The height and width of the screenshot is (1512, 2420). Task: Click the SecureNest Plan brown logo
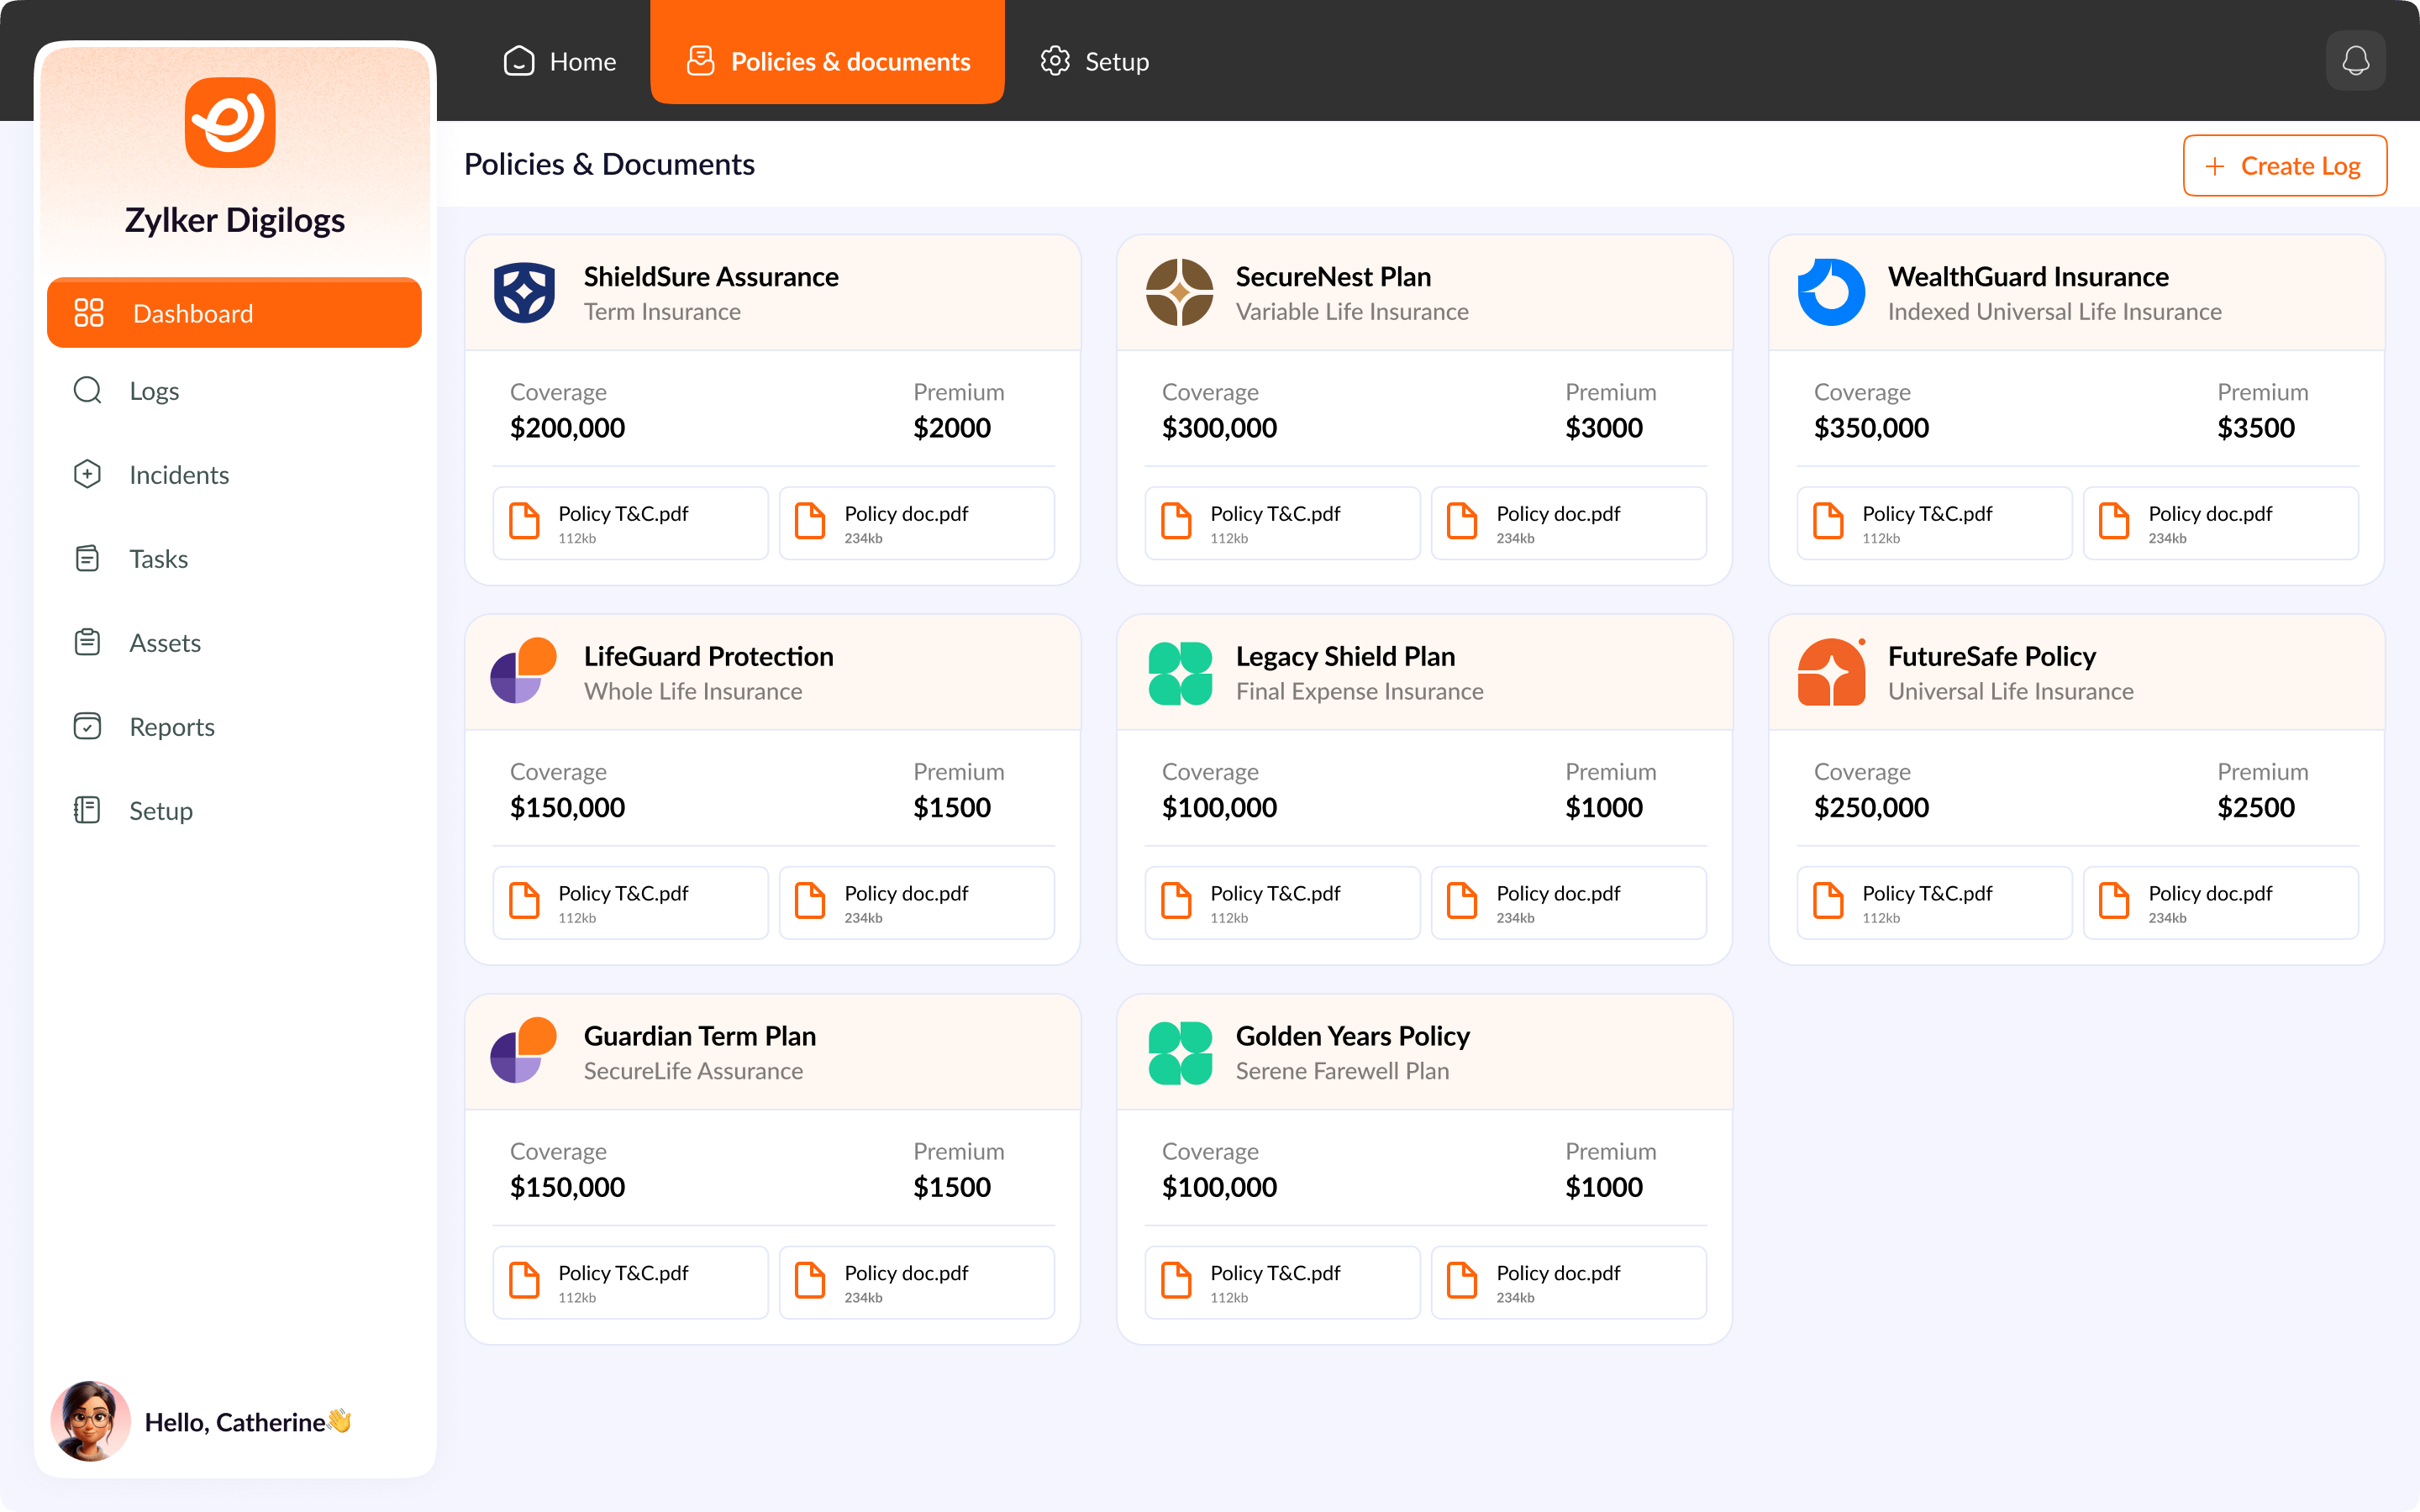click(x=1179, y=293)
